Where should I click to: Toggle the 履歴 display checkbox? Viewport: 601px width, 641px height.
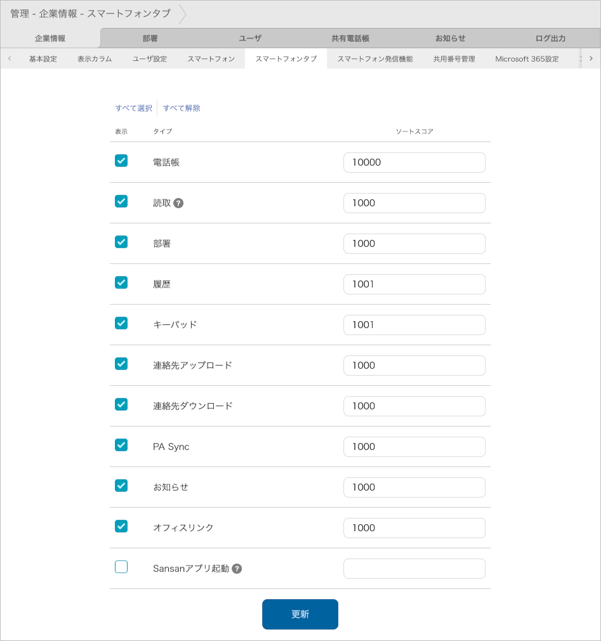(x=121, y=282)
